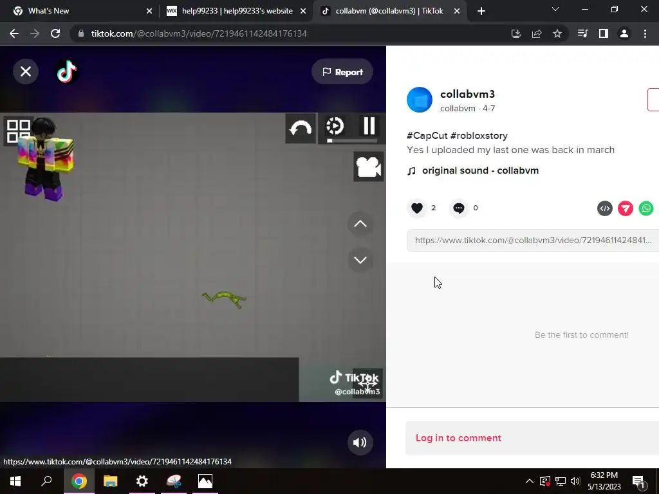Viewport: 659px width, 494px height.
Task: Open the #robloxstory hashtag
Action: coord(479,136)
